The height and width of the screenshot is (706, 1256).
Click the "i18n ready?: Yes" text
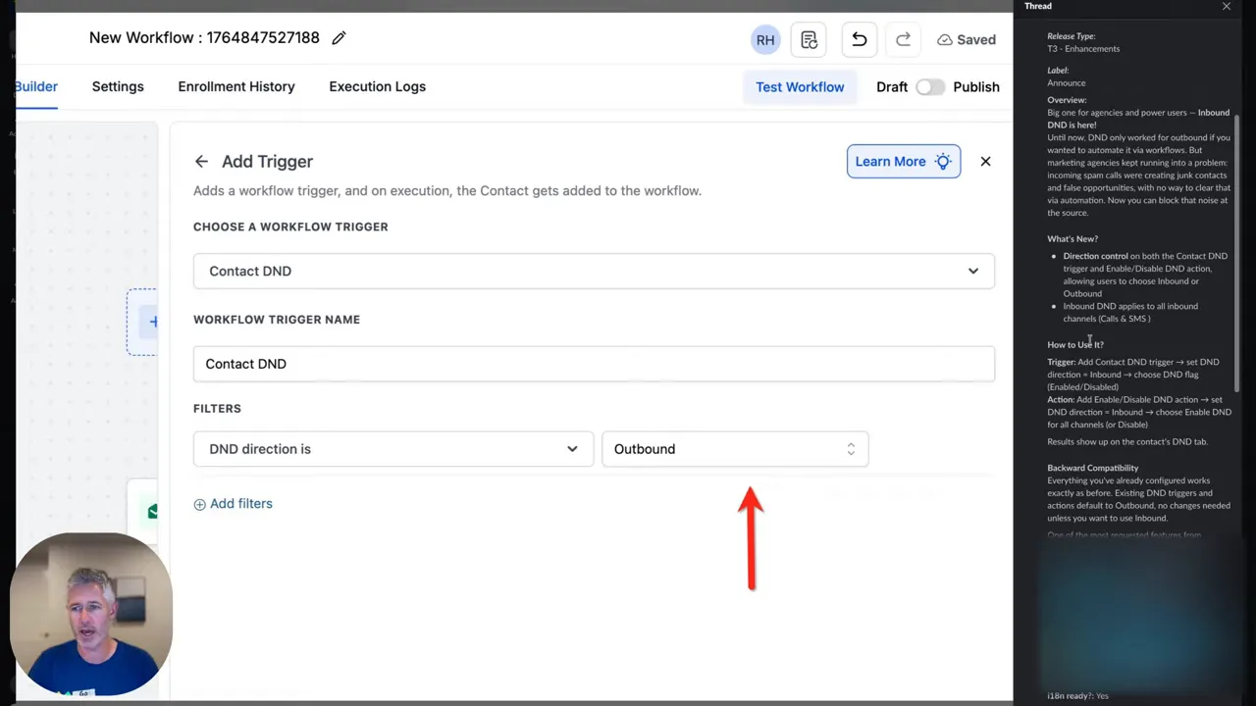[x=1077, y=696]
